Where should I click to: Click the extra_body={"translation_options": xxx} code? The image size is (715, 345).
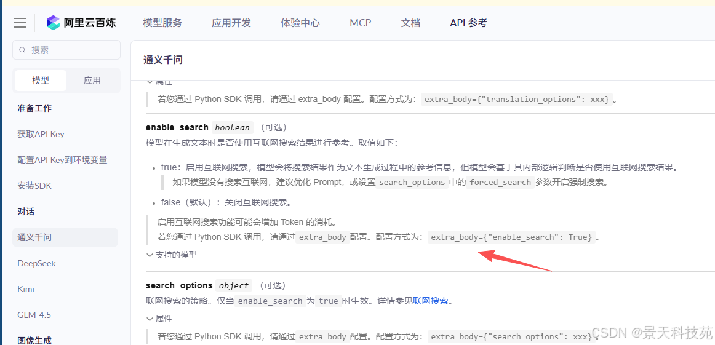516,100
